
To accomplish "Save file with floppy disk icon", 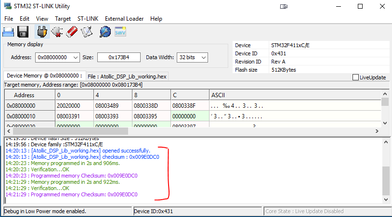I will point(23,32).
